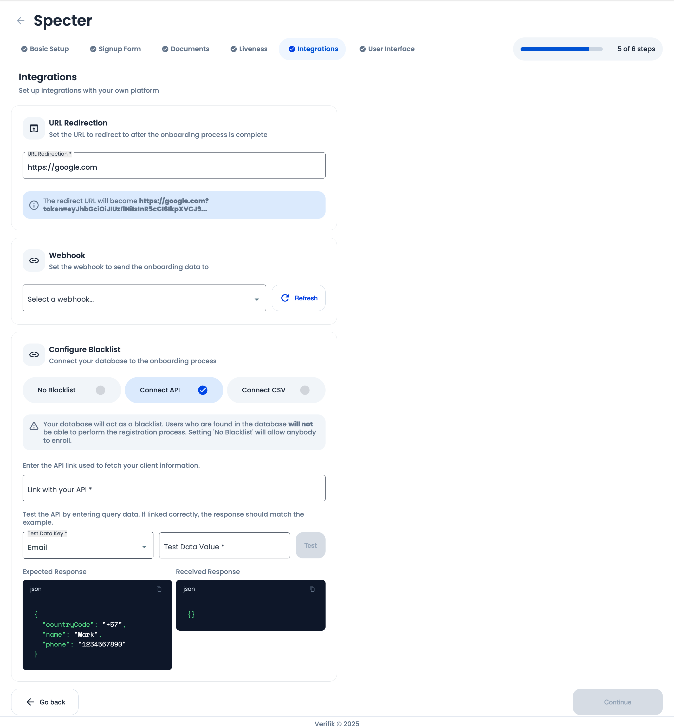The height and width of the screenshot is (726, 674).
Task: Click the Configure Blacklist link icon
Action: (x=34, y=355)
